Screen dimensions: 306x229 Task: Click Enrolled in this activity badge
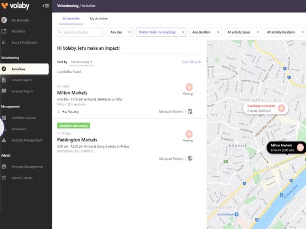(x=73, y=126)
